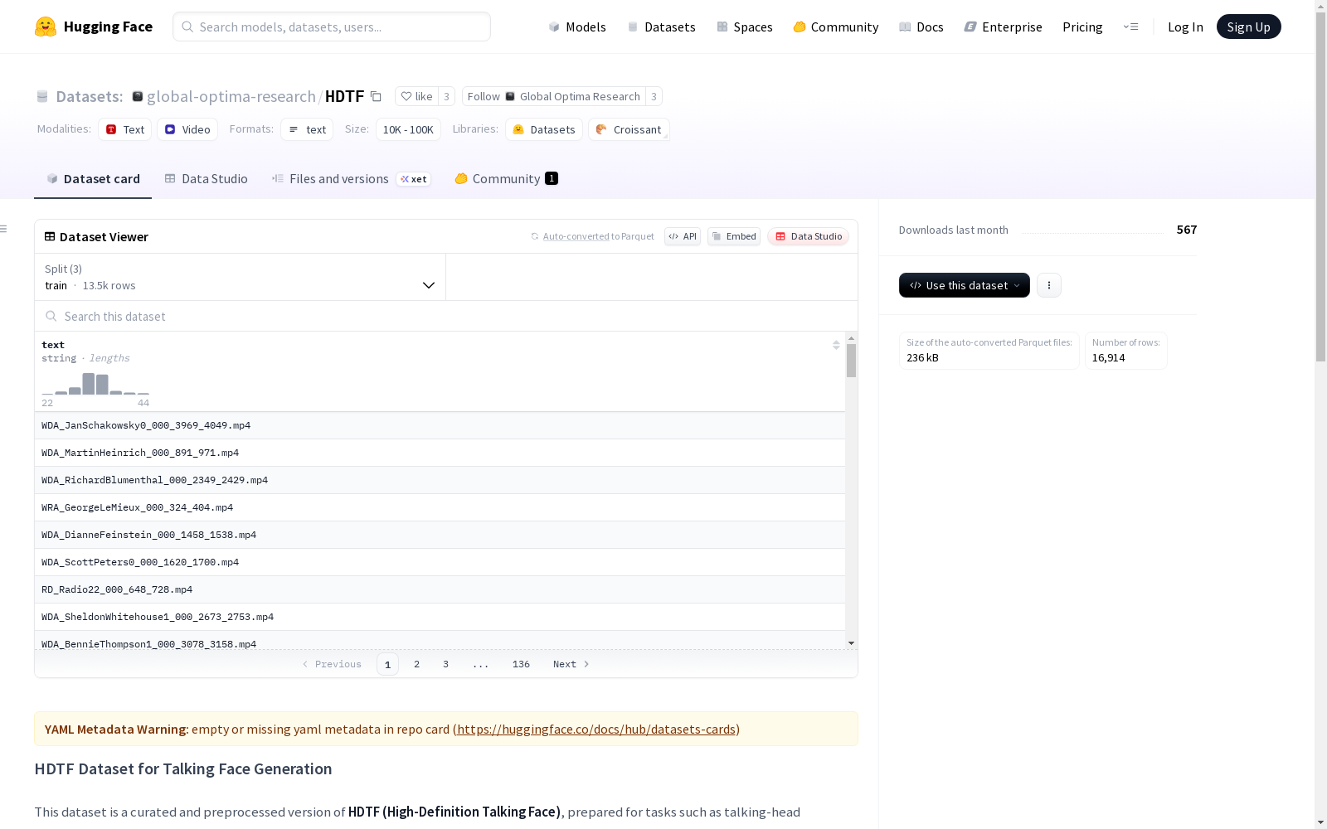Open Community in the top navigation

(836, 27)
